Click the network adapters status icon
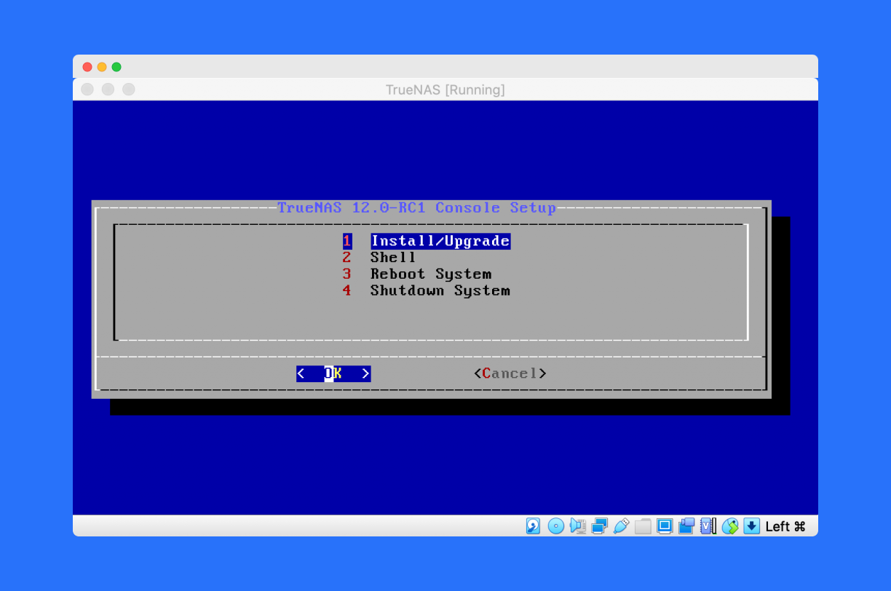The image size is (891, 591). pyautogui.click(x=599, y=525)
